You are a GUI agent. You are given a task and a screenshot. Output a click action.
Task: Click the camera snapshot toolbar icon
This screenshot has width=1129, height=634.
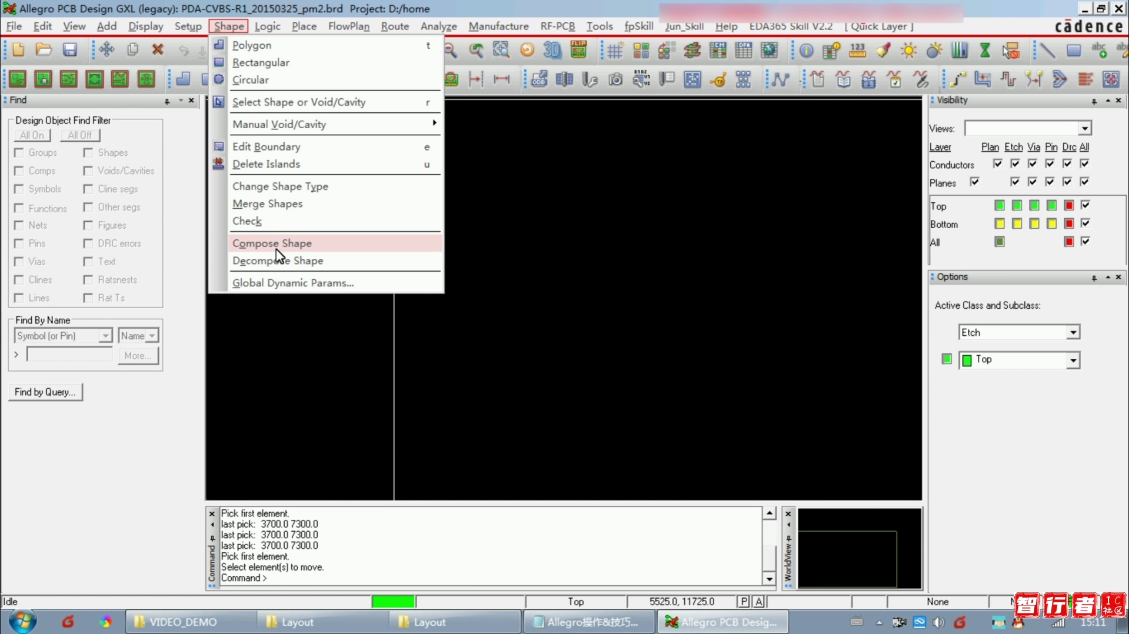click(615, 79)
